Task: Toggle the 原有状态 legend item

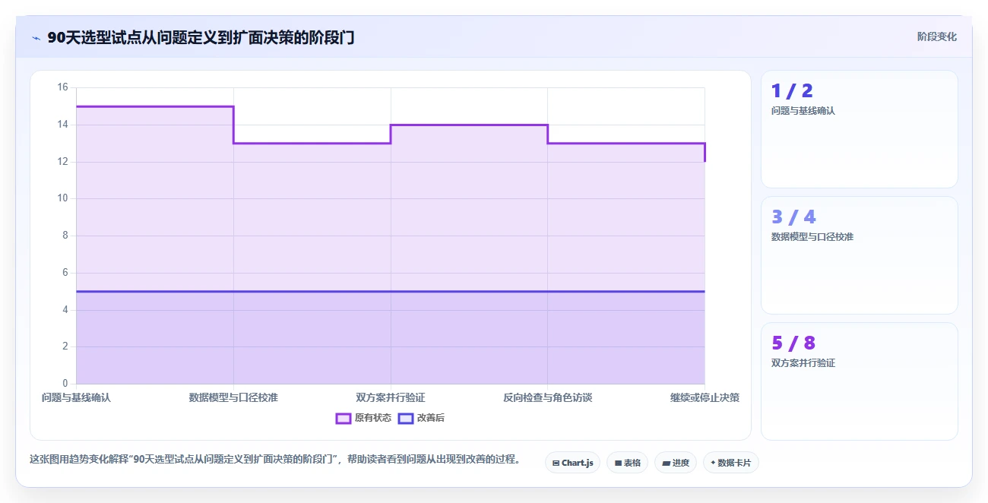Action: click(x=364, y=418)
